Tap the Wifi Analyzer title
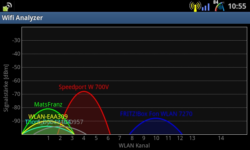The image size is (250, 150). tap(22, 17)
